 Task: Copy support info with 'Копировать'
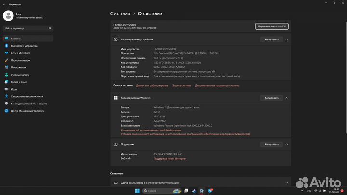pyautogui.click(x=271, y=144)
